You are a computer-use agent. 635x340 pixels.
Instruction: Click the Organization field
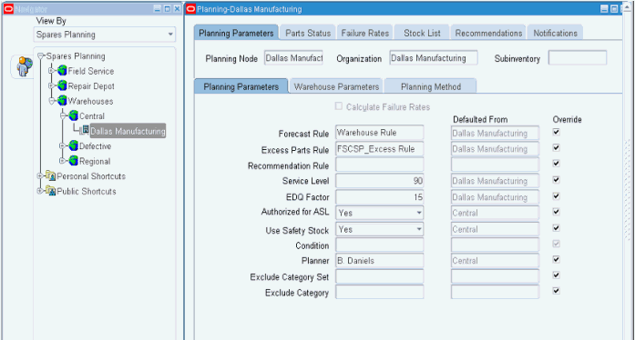(x=434, y=58)
